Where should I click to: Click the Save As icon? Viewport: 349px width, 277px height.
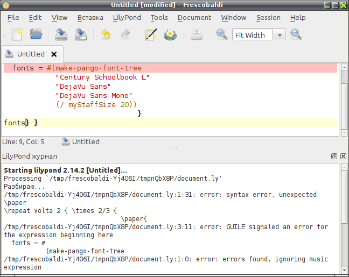(x=81, y=34)
